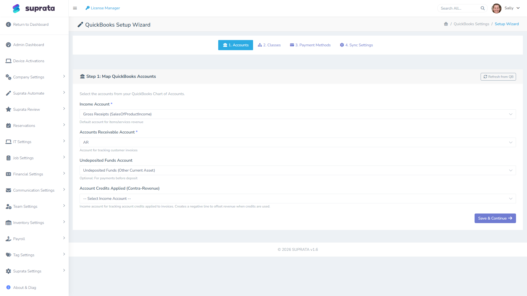Click the Return to Dashboard arrow icon
This screenshot has height=296, width=527.
click(9, 24)
